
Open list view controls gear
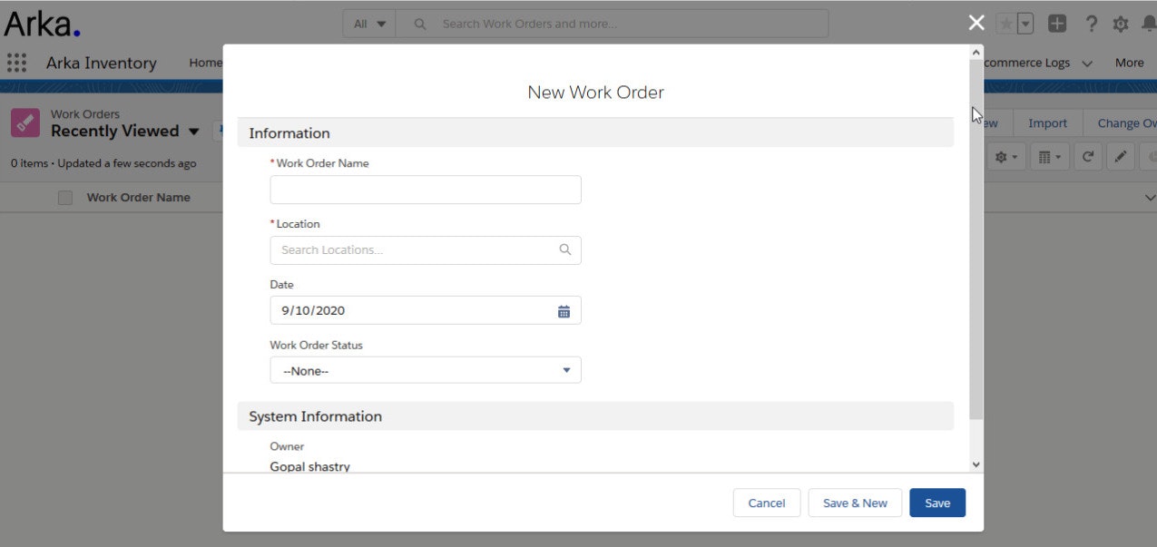(1006, 157)
